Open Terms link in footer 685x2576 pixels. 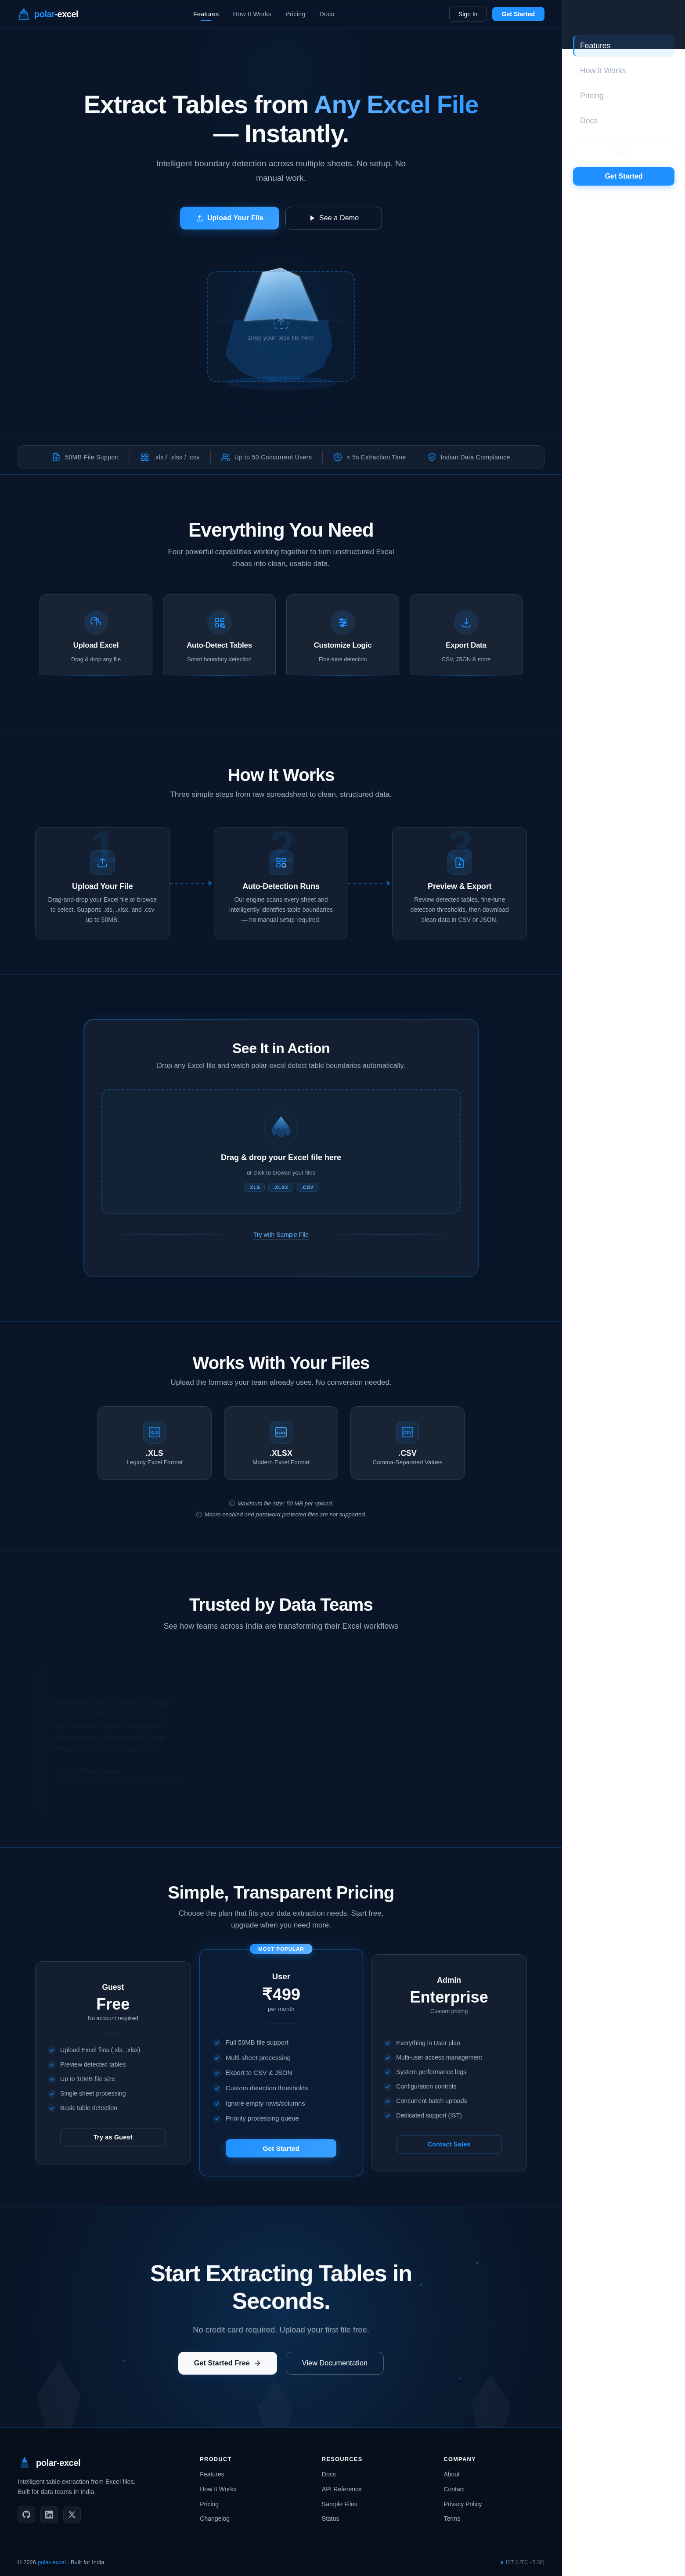pos(453,2518)
